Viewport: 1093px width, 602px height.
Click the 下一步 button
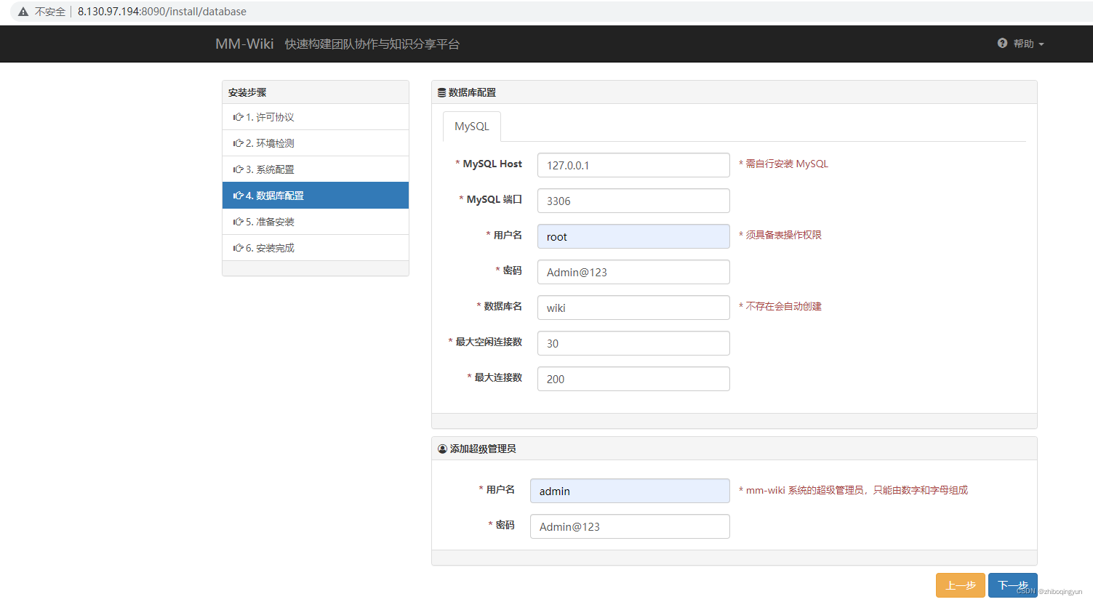click(1013, 585)
